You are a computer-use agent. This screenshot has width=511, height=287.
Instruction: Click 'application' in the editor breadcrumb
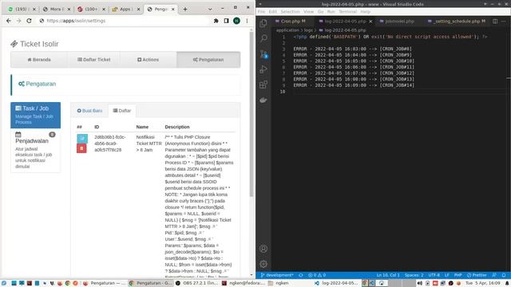click(287, 30)
